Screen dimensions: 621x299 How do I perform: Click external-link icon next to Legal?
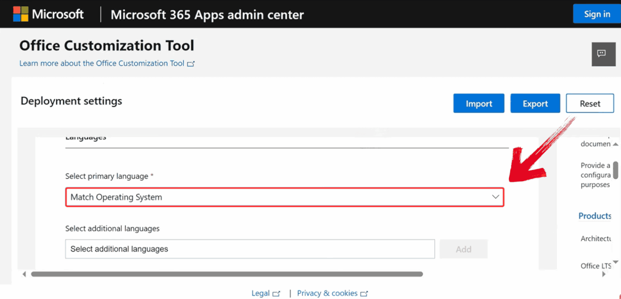[276, 294]
